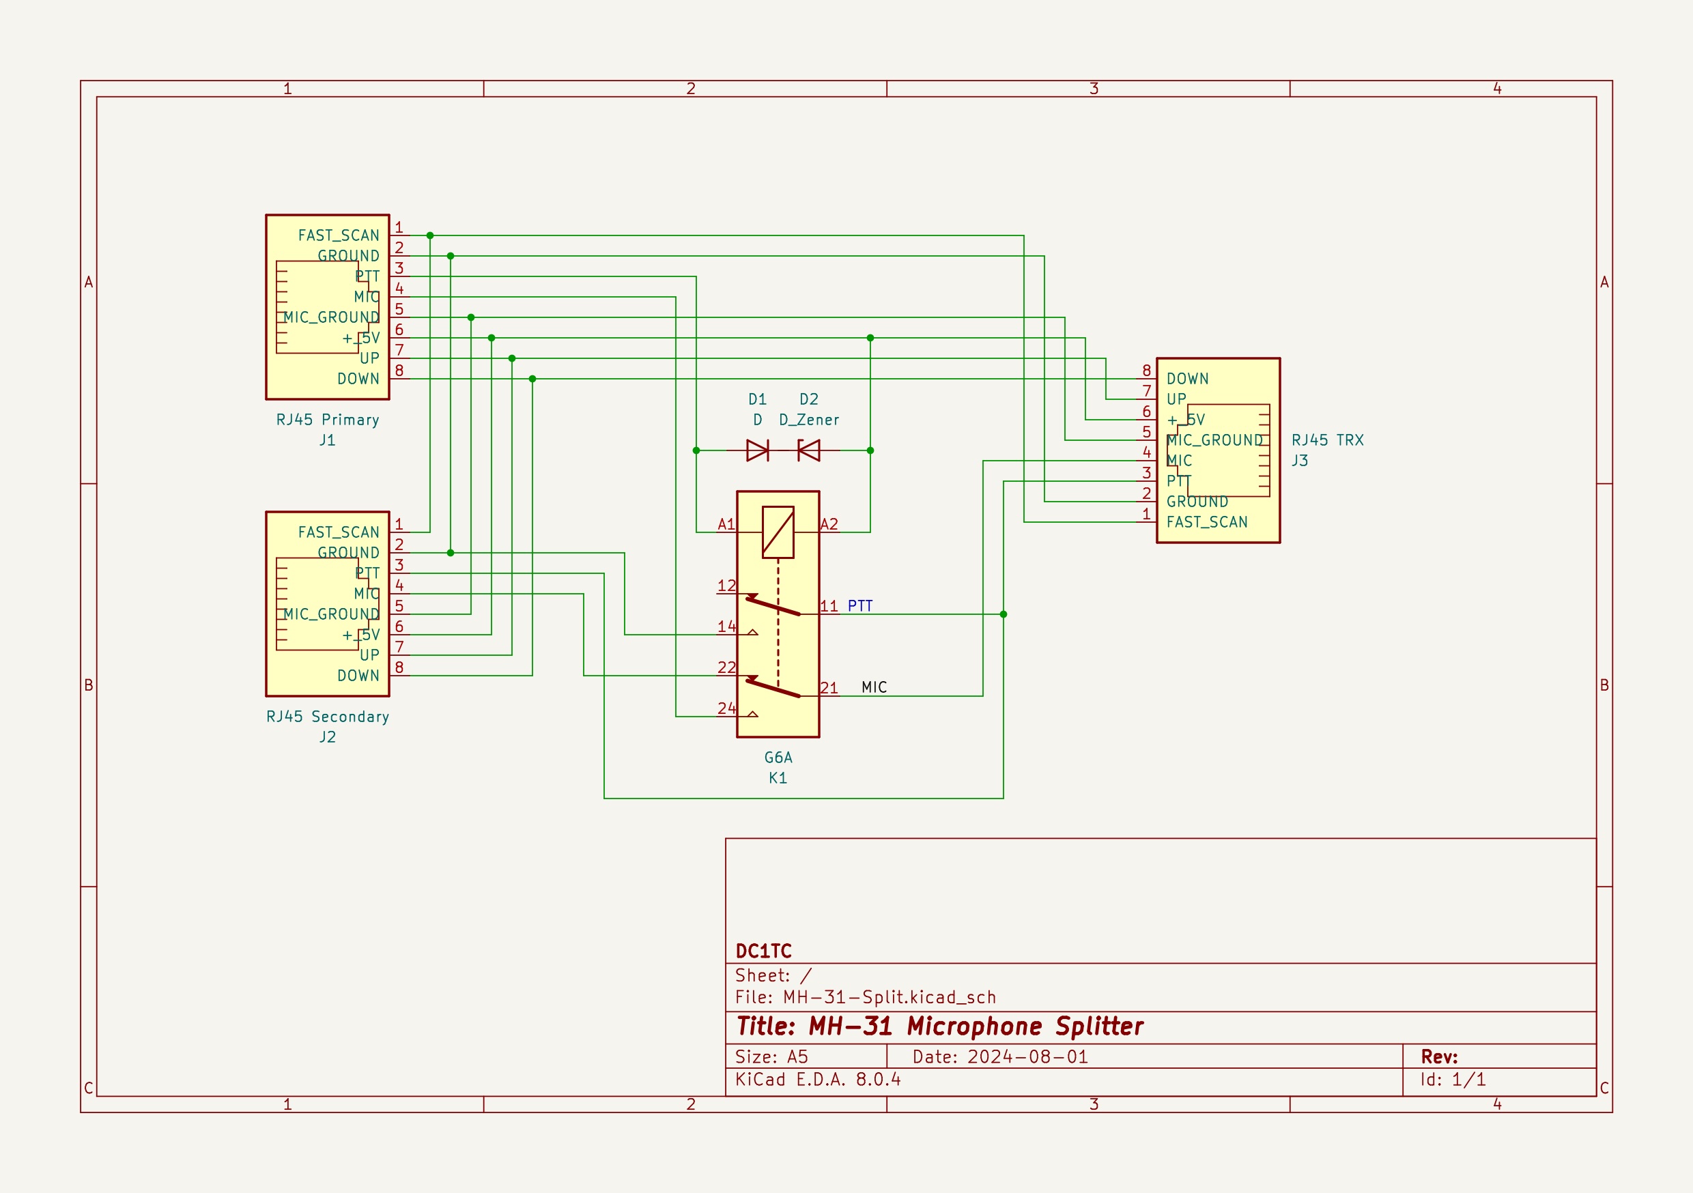Click the 'RJ45 TRX' label text
This screenshot has width=1693, height=1193.
pos(1327,440)
